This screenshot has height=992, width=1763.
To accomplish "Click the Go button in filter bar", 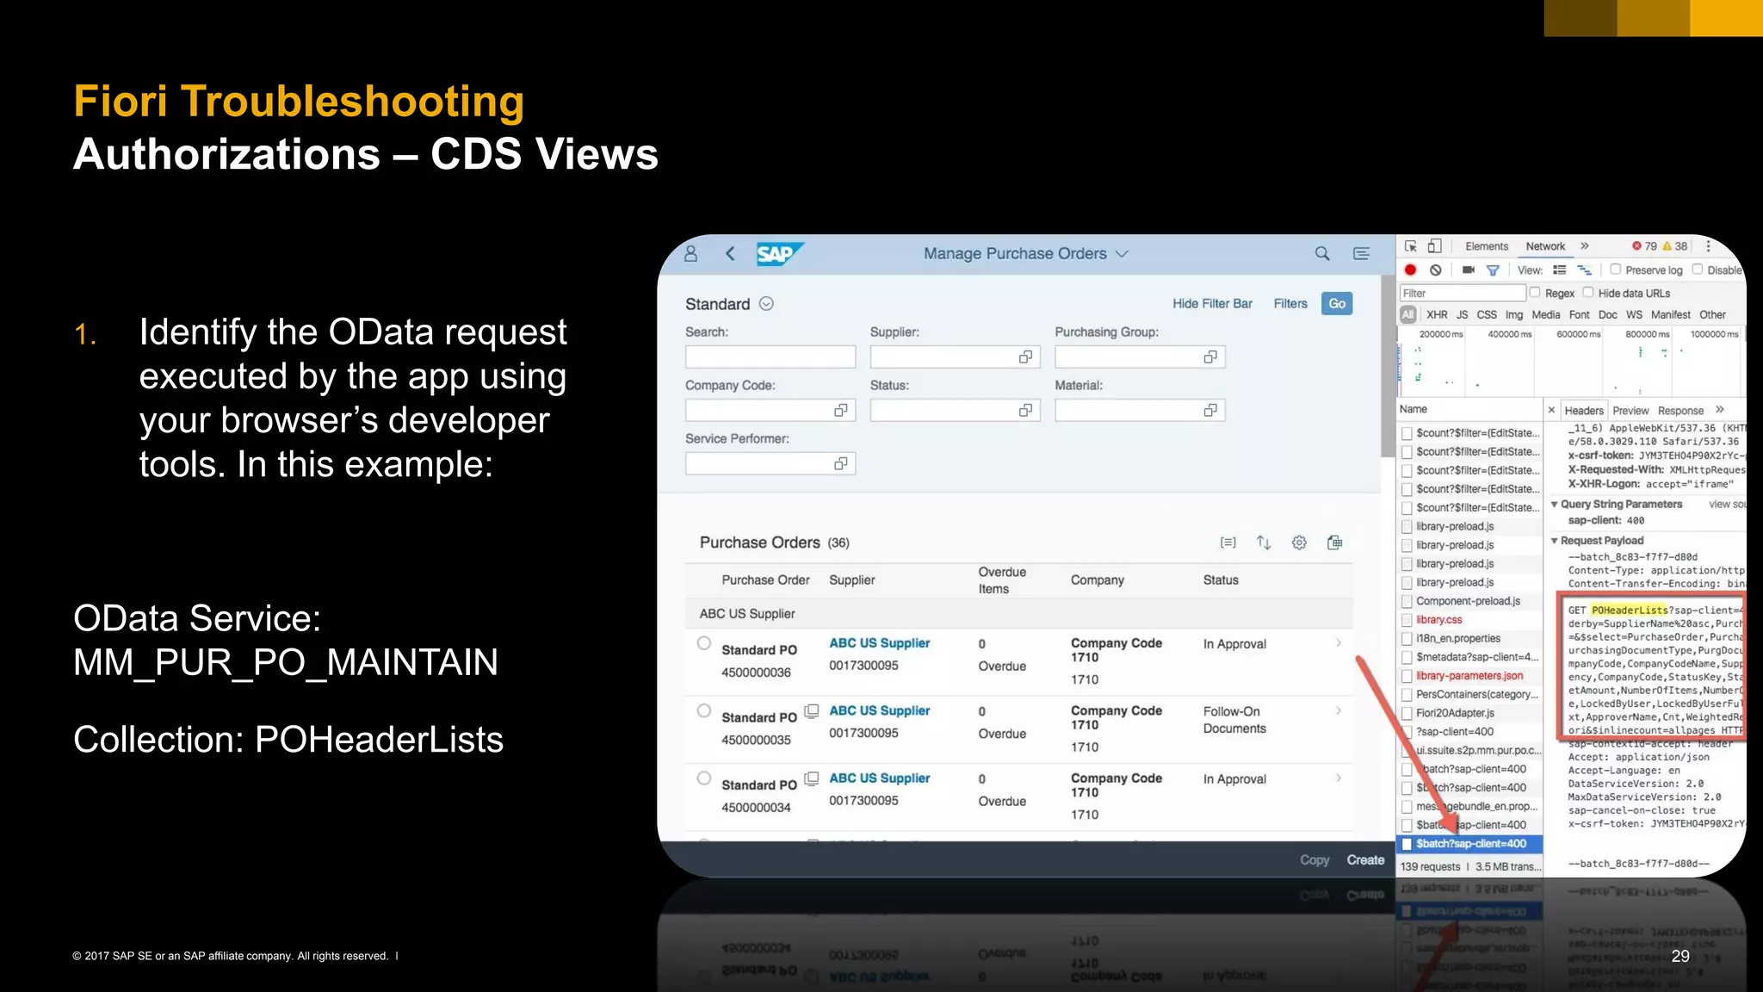I will [1337, 304].
